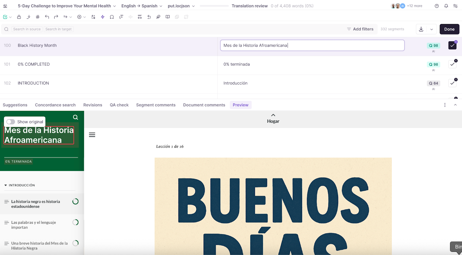This screenshot has height=255, width=462.
Task: Confirm segment 102 with its checkmark
Action: coord(452,83)
